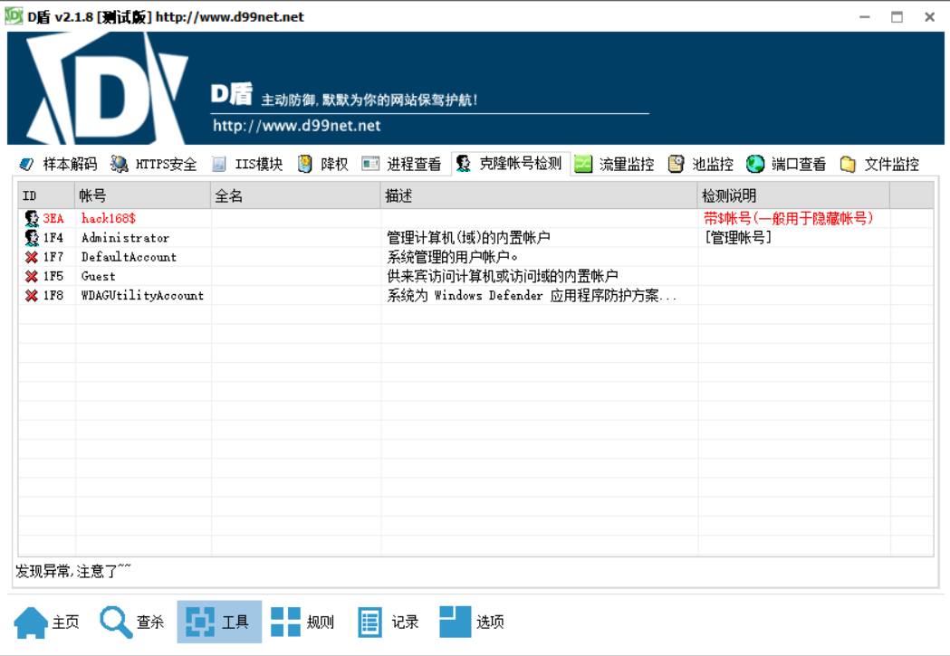Click the D盾 title bar app icon
950x656 pixels.
tap(14, 15)
